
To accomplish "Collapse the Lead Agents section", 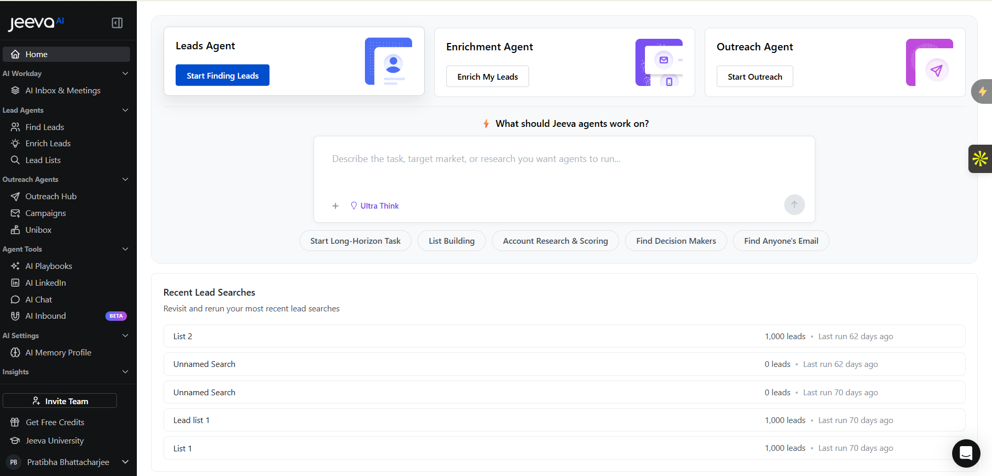I will click(125, 110).
